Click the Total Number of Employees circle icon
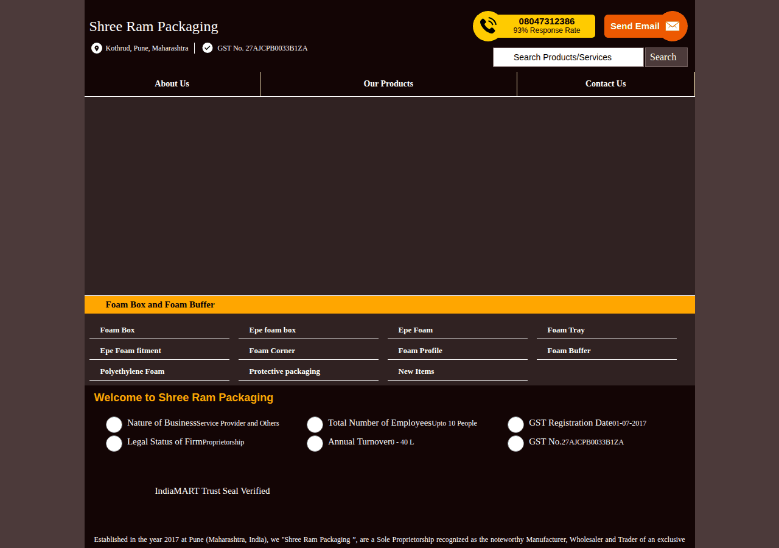 tap(315, 425)
